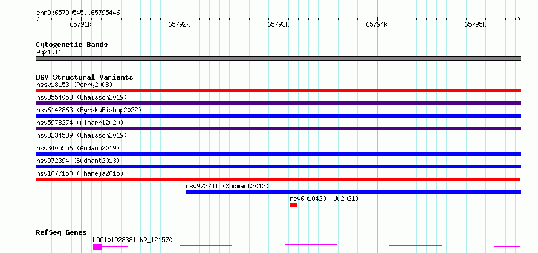Click the DGV Structural Variants track title
This screenshot has height=253, width=538.
tap(85, 77)
